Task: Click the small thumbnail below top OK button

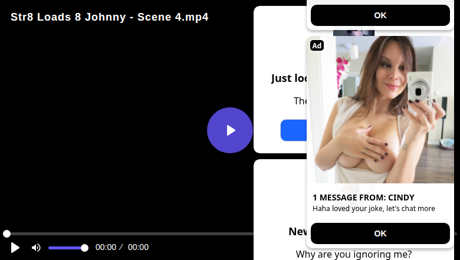Action: pos(353,33)
